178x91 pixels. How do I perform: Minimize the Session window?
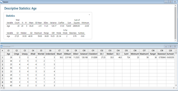coord(166,2)
